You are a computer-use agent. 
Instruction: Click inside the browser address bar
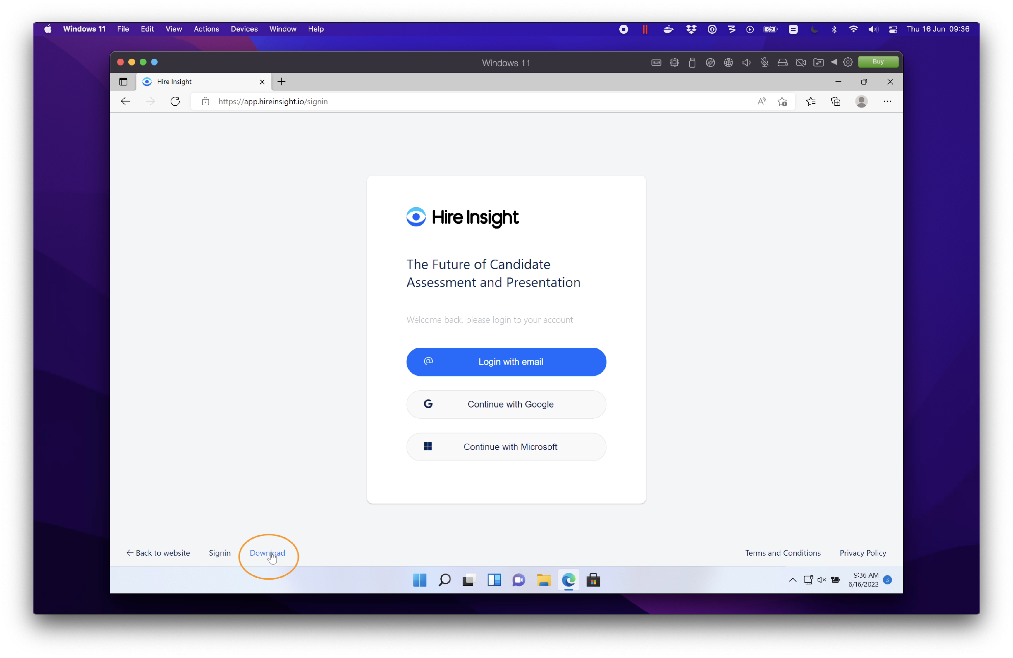(x=383, y=101)
